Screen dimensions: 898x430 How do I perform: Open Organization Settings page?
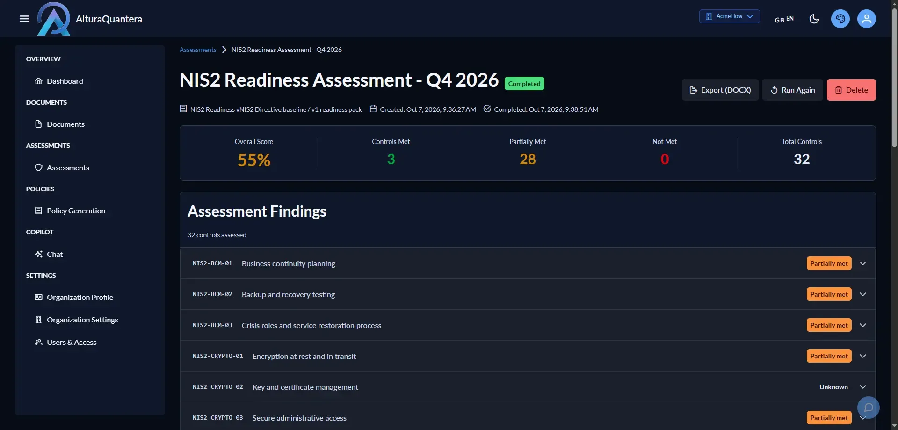point(82,320)
